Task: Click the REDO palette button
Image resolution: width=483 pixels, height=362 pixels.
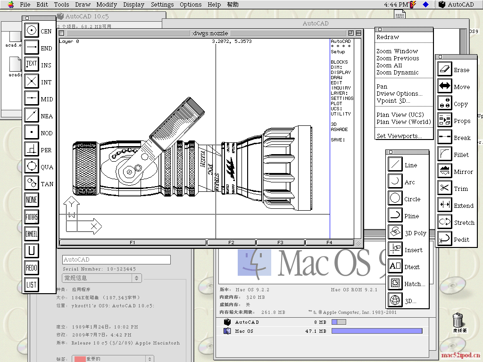Action: [x=32, y=268]
